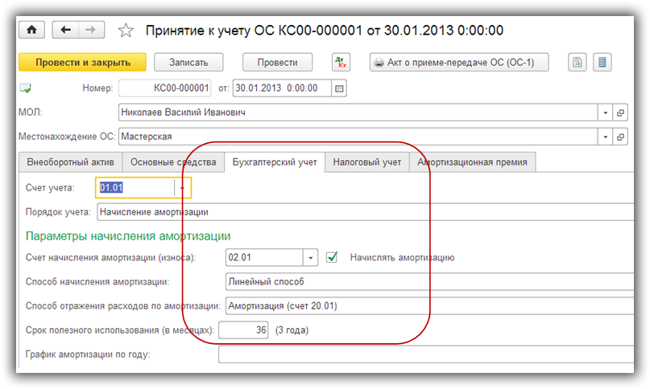650x389 pixels.
Task: Open МОЛ record with open button
Action: click(x=620, y=113)
